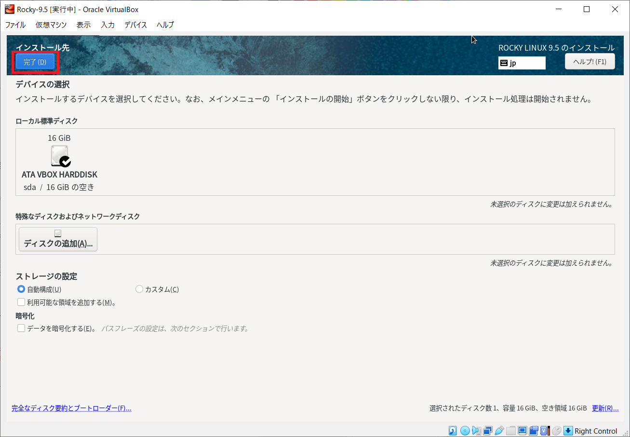630x437 pixels.
Task: Click the 更新(R)... refresh link
Action: point(605,408)
